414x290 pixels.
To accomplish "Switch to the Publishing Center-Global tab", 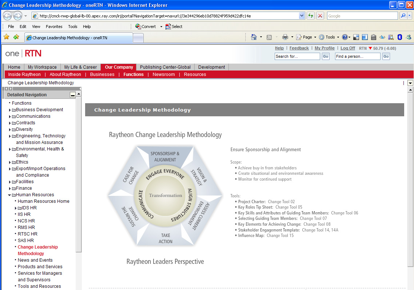I will (165, 67).
